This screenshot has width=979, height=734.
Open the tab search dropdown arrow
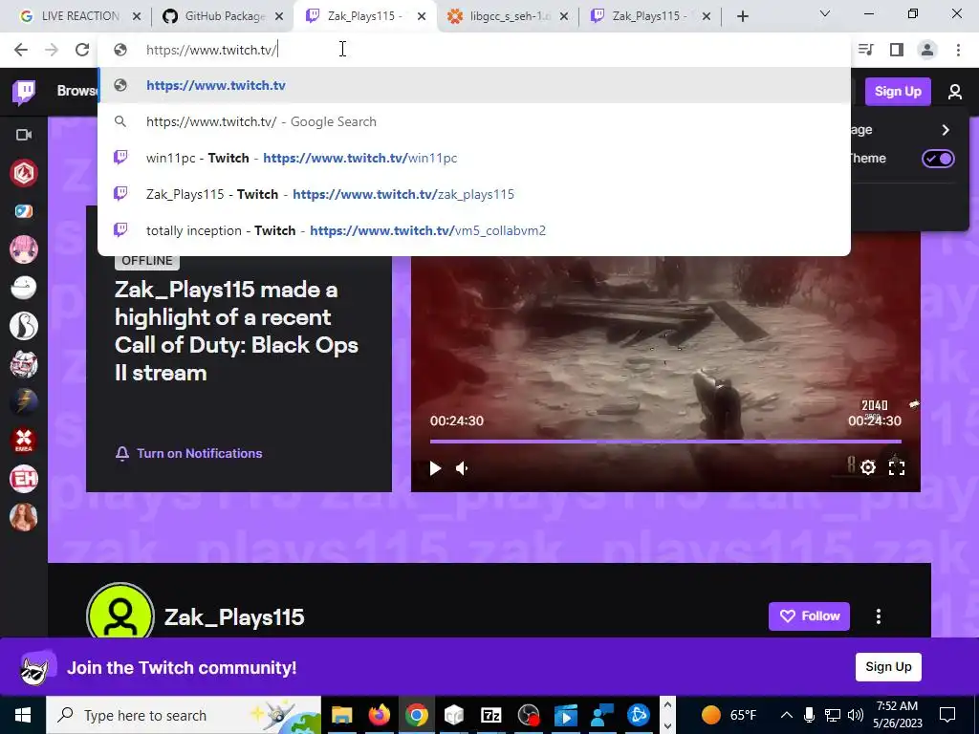pyautogui.click(x=825, y=13)
